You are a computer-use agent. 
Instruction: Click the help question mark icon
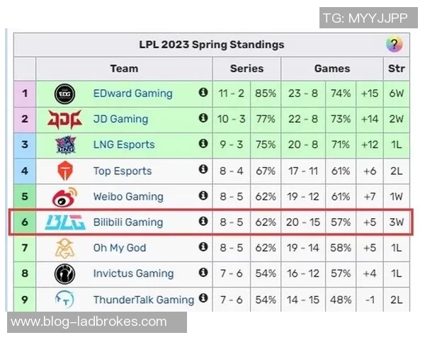394,44
